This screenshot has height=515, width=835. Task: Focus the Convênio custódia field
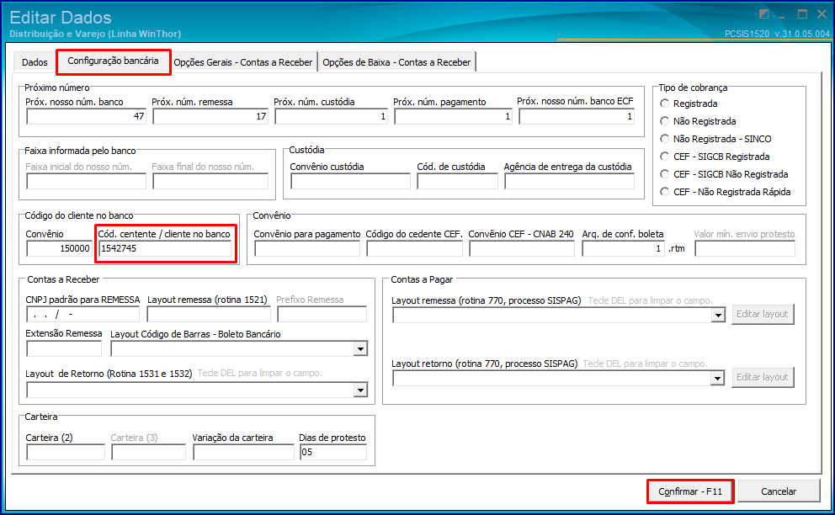click(350, 181)
